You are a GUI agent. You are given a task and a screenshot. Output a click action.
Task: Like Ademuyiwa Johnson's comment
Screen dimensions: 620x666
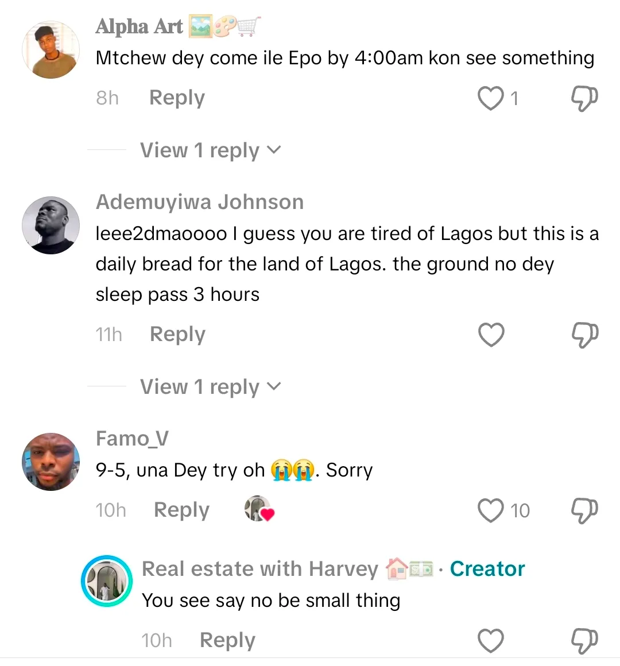point(491,335)
